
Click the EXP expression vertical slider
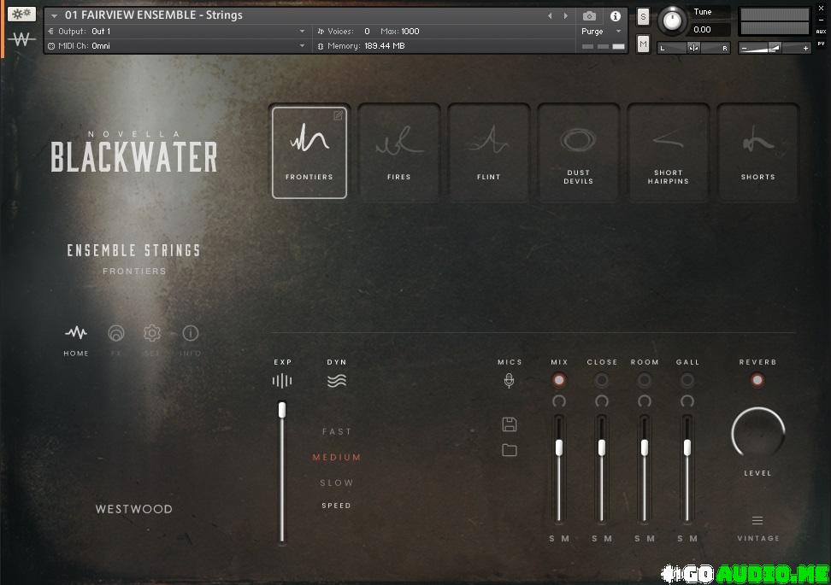coord(282,472)
